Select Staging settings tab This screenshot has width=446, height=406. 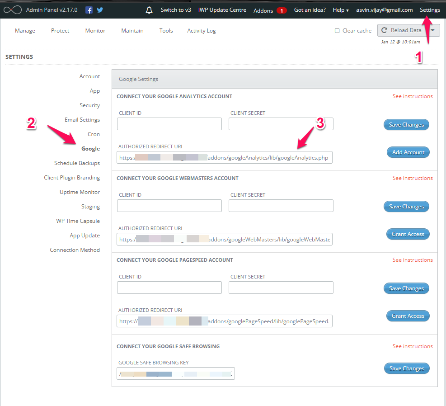pyautogui.click(x=90, y=207)
